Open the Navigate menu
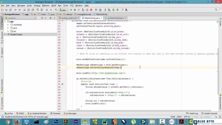The width and height of the screenshot is (222, 125). [21, 6]
